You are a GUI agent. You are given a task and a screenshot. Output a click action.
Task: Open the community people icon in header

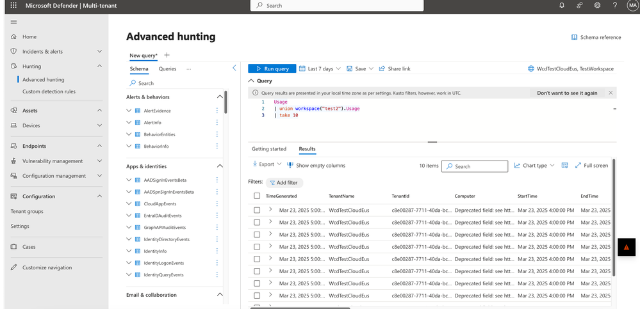click(580, 5)
